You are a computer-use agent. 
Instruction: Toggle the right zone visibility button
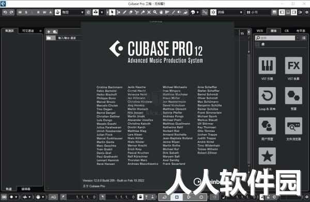coord(294,12)
